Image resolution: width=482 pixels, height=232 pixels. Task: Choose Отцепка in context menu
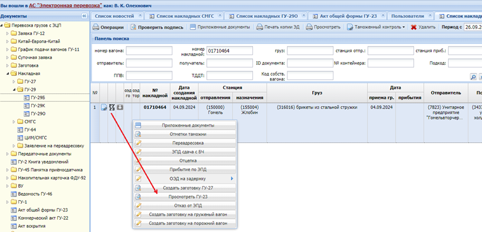coord(185,161)
